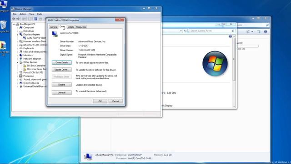The width and height of the screenshot is (291, 164).
Task: Click the Advanced Micro Devices, Inc. provider text
Action: click(92, 41)
